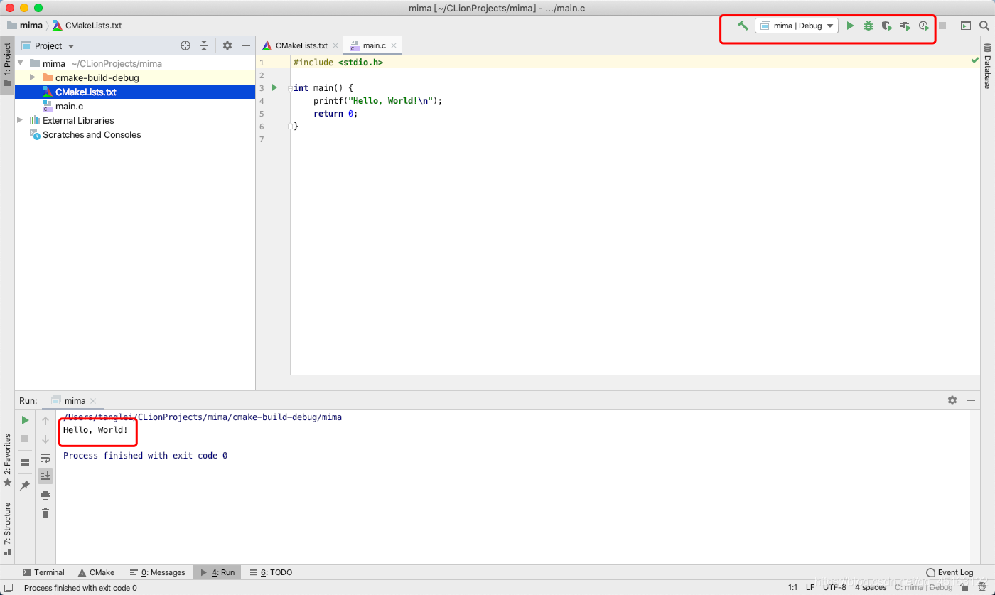
Task: Click the 1:1 cursor position indicator
Action: (792, 588)
